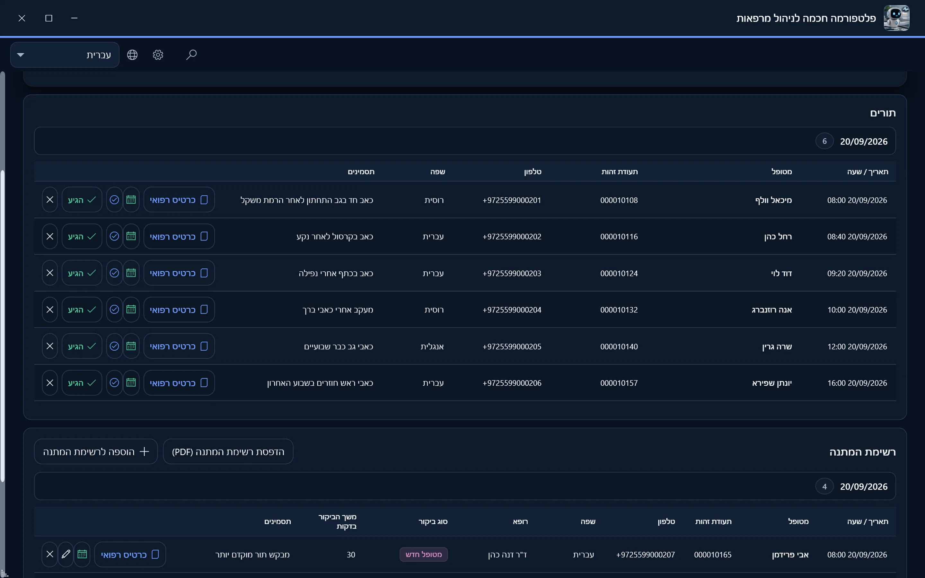Click phone number +9725599000206
The width and height of the screenshot is (925, 578).
512,383
